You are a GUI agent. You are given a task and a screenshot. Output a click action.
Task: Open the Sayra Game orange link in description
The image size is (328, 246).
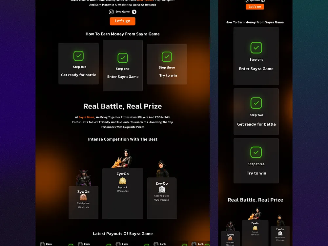pyautogui.click(x=86, y=117)
